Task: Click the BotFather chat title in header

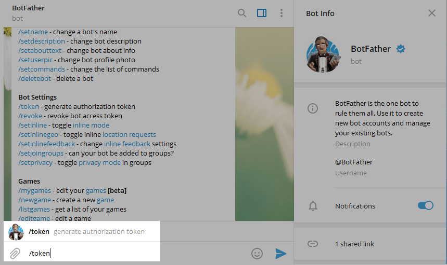Action: point(29,8)
